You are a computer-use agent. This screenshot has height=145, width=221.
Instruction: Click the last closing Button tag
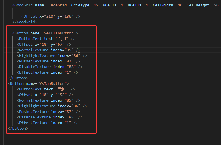tap(18, 128)
